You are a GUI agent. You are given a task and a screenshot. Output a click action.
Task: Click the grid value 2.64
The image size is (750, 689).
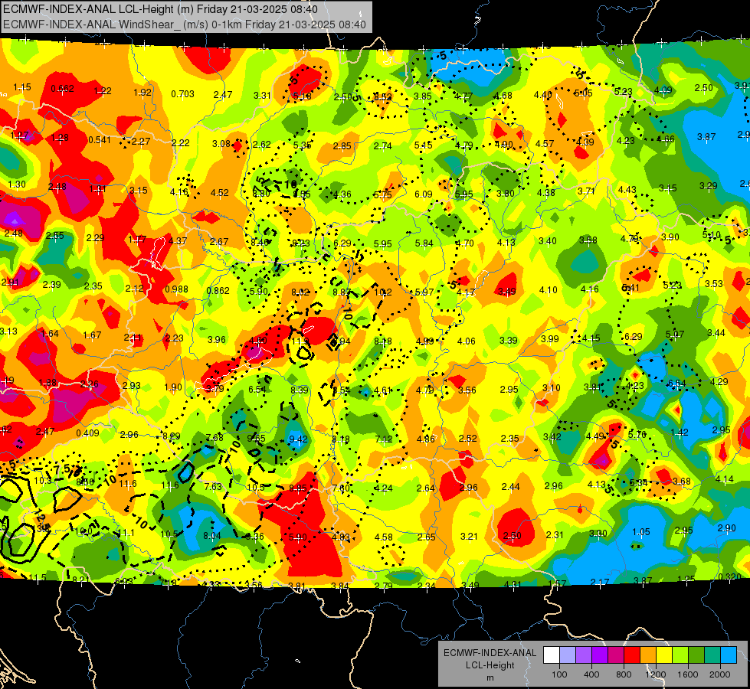[x=426, y=488]
